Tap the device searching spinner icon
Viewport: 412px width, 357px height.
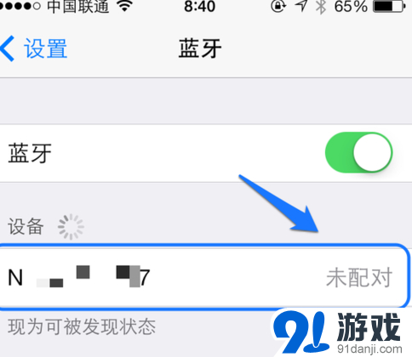(71, 227)
